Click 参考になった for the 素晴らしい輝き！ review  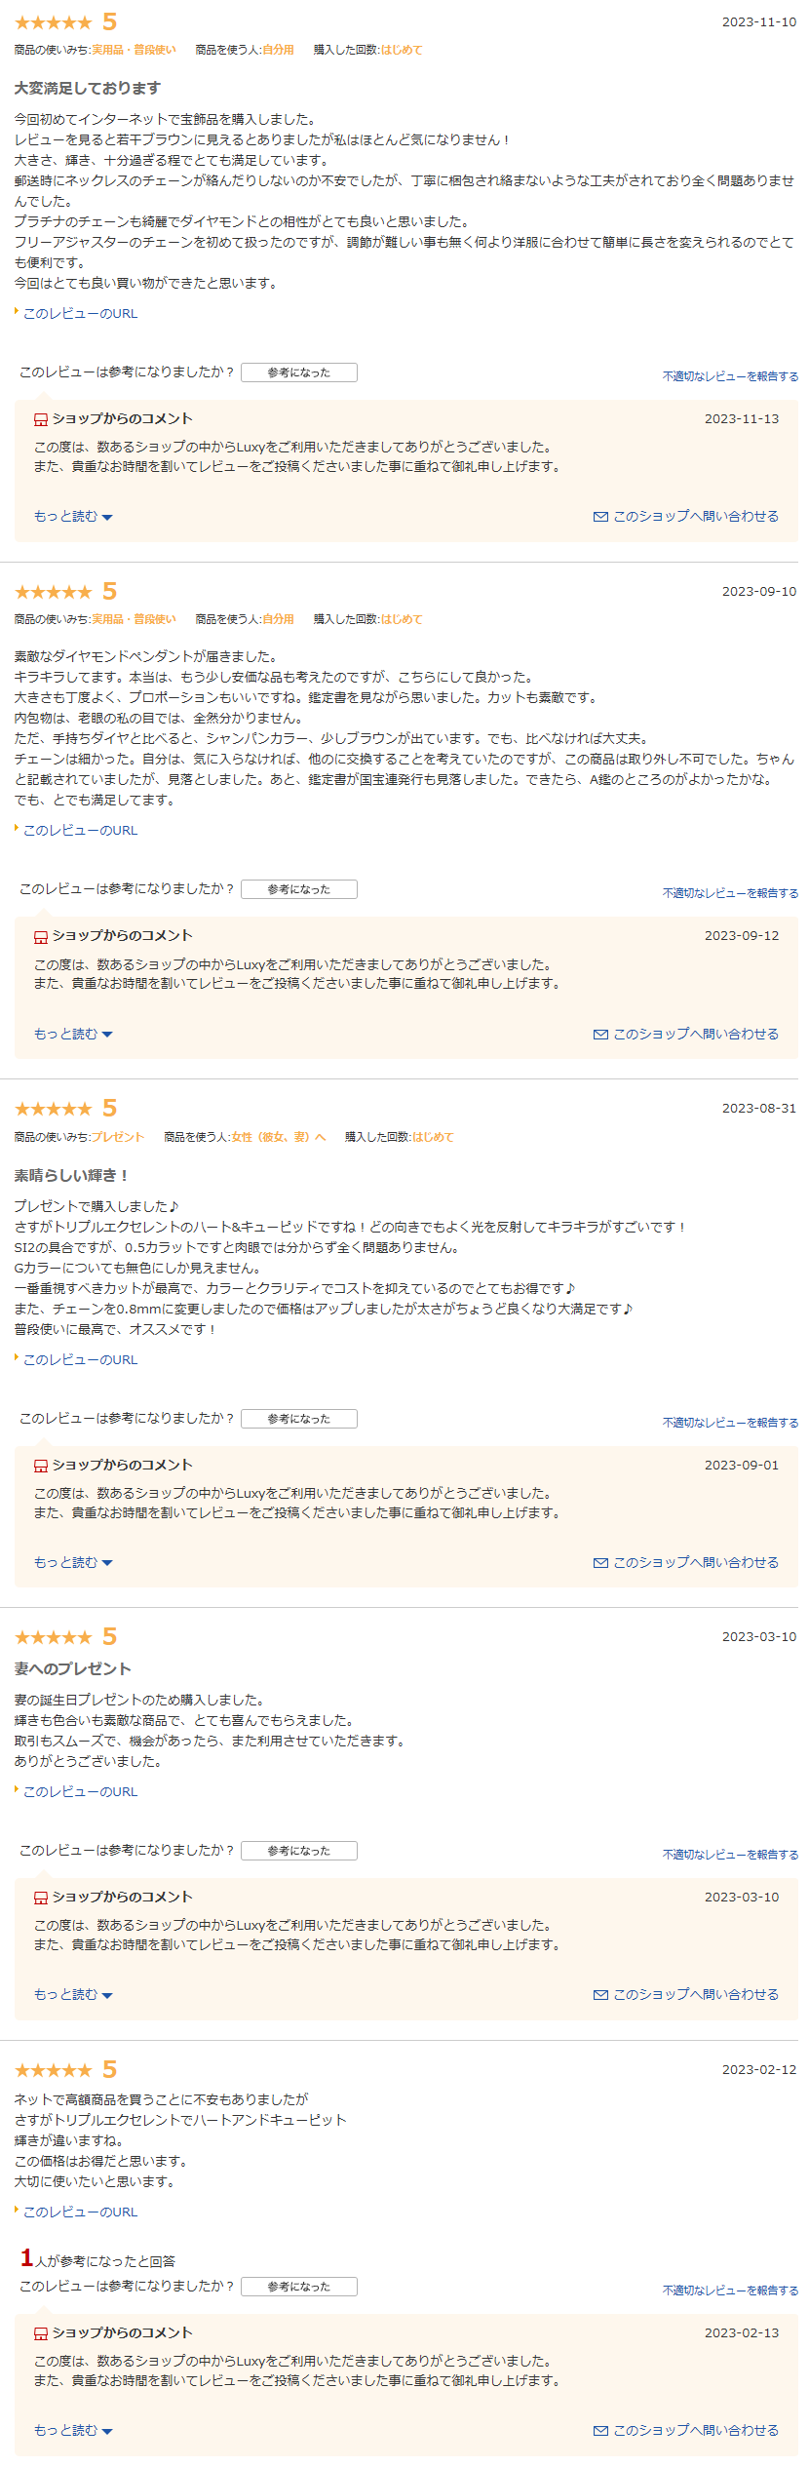(299, 1419)
